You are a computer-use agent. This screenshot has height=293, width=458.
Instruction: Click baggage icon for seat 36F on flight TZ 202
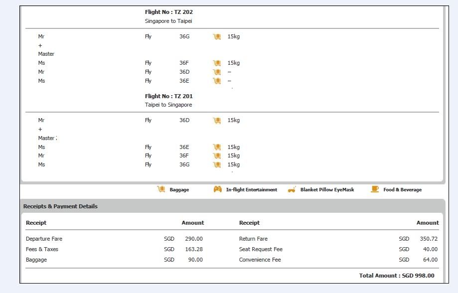click(217, 63)
